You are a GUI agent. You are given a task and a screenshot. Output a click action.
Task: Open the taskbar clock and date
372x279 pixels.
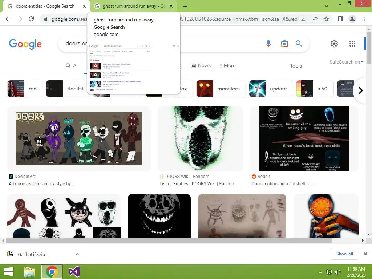coord(356,272)
